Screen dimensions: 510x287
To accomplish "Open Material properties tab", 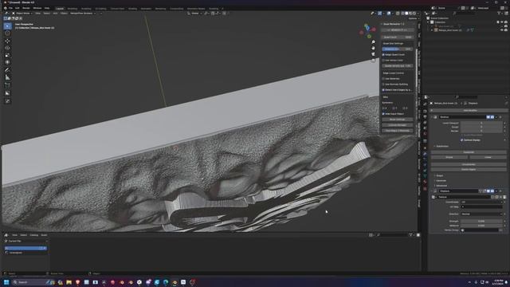I will tap(425, 183).
